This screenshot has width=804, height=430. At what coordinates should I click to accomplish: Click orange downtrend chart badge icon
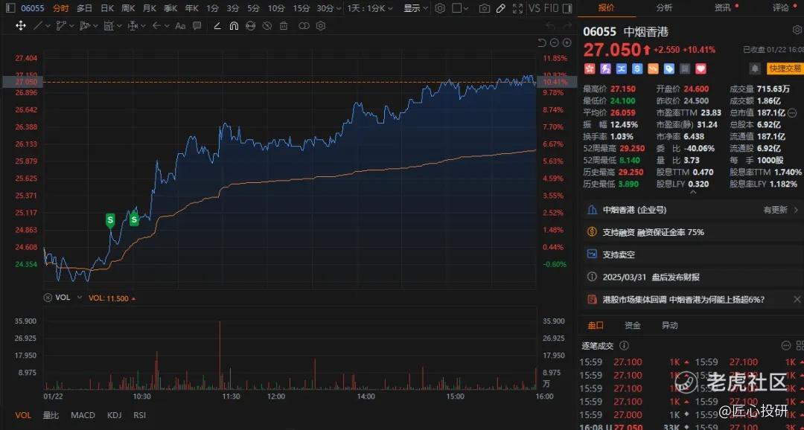(x=654, y=68)
